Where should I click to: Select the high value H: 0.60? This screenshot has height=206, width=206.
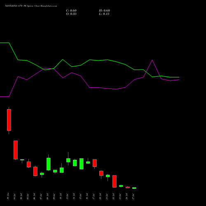[104, 11]
